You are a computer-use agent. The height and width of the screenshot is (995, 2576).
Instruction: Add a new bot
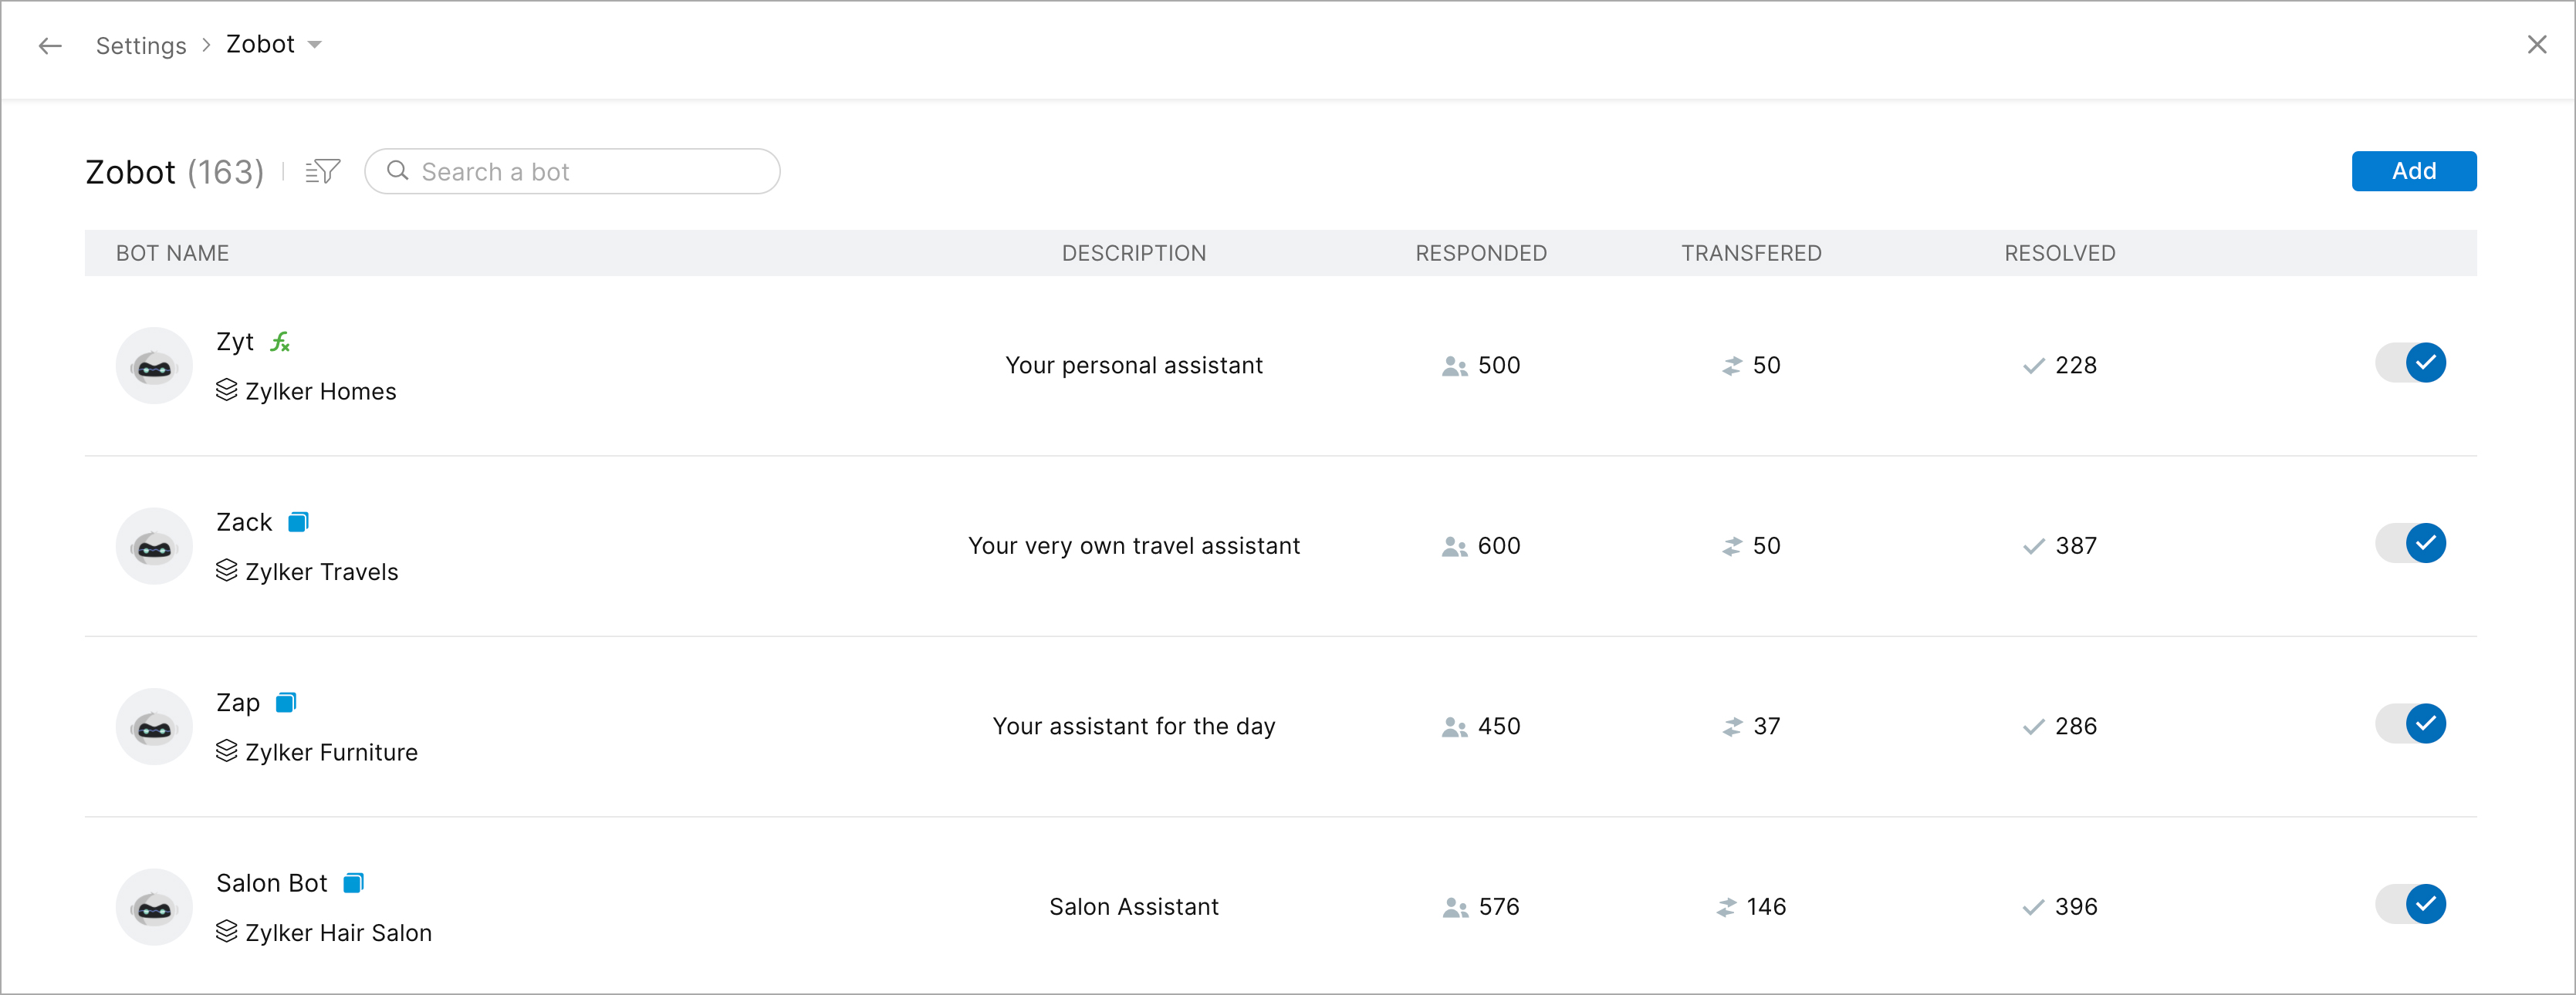pos(2413,170)
